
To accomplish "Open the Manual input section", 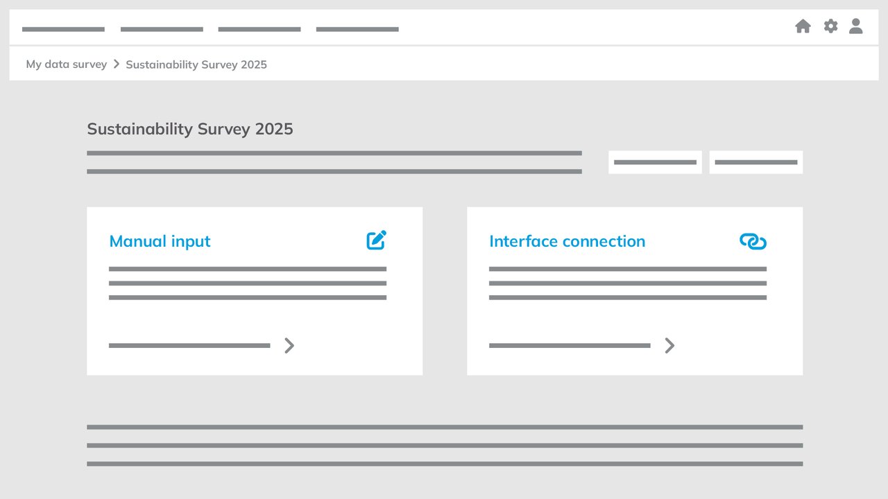I will click(160, 241).
